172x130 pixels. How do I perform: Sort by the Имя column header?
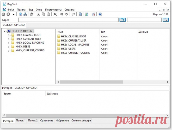coord(78,32)
